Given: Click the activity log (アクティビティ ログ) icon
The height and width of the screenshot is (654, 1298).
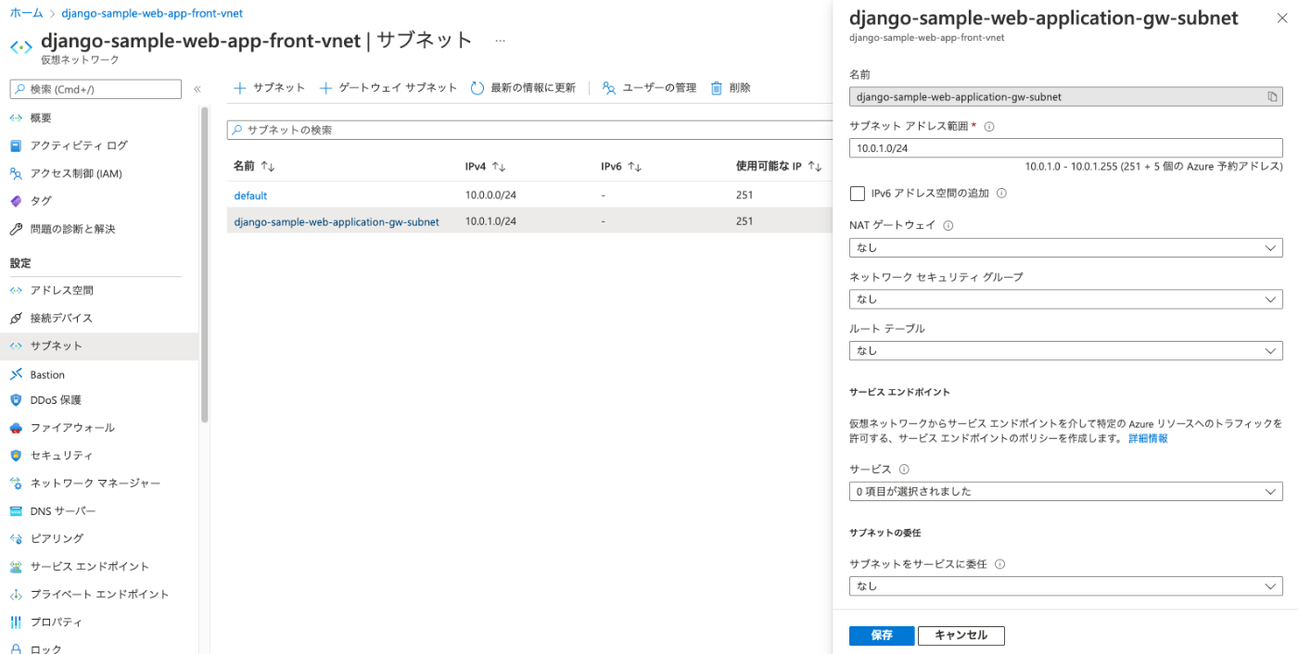Looking at the screenshot, I should 16,145.
